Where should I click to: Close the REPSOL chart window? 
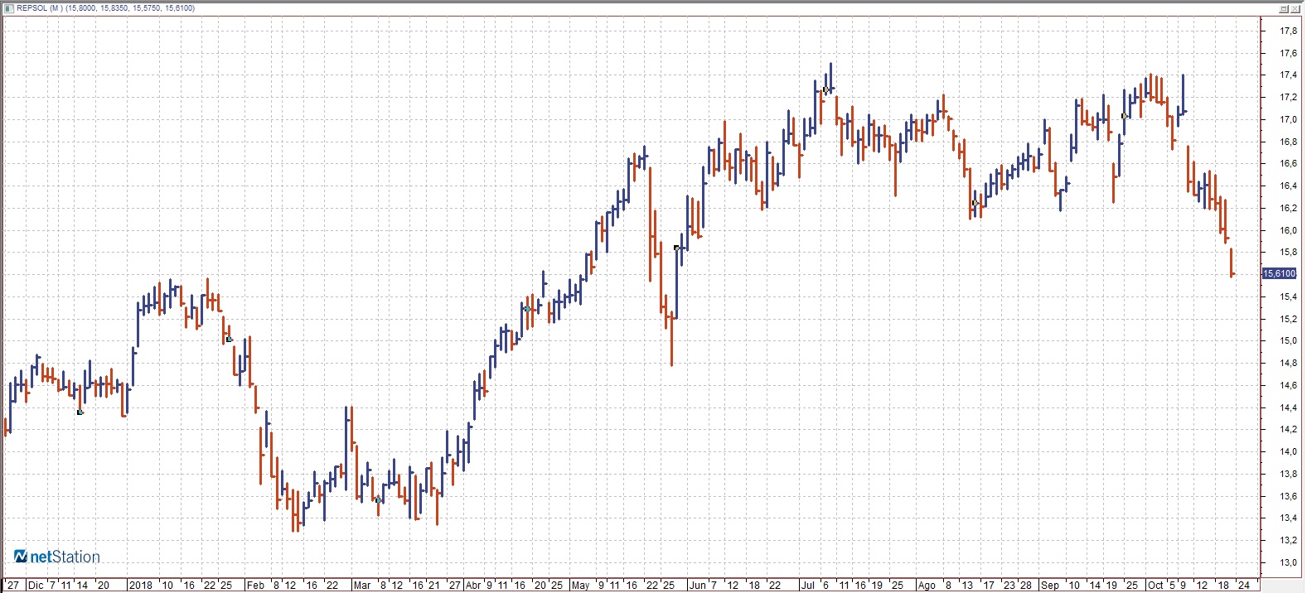pos(1295,8)
